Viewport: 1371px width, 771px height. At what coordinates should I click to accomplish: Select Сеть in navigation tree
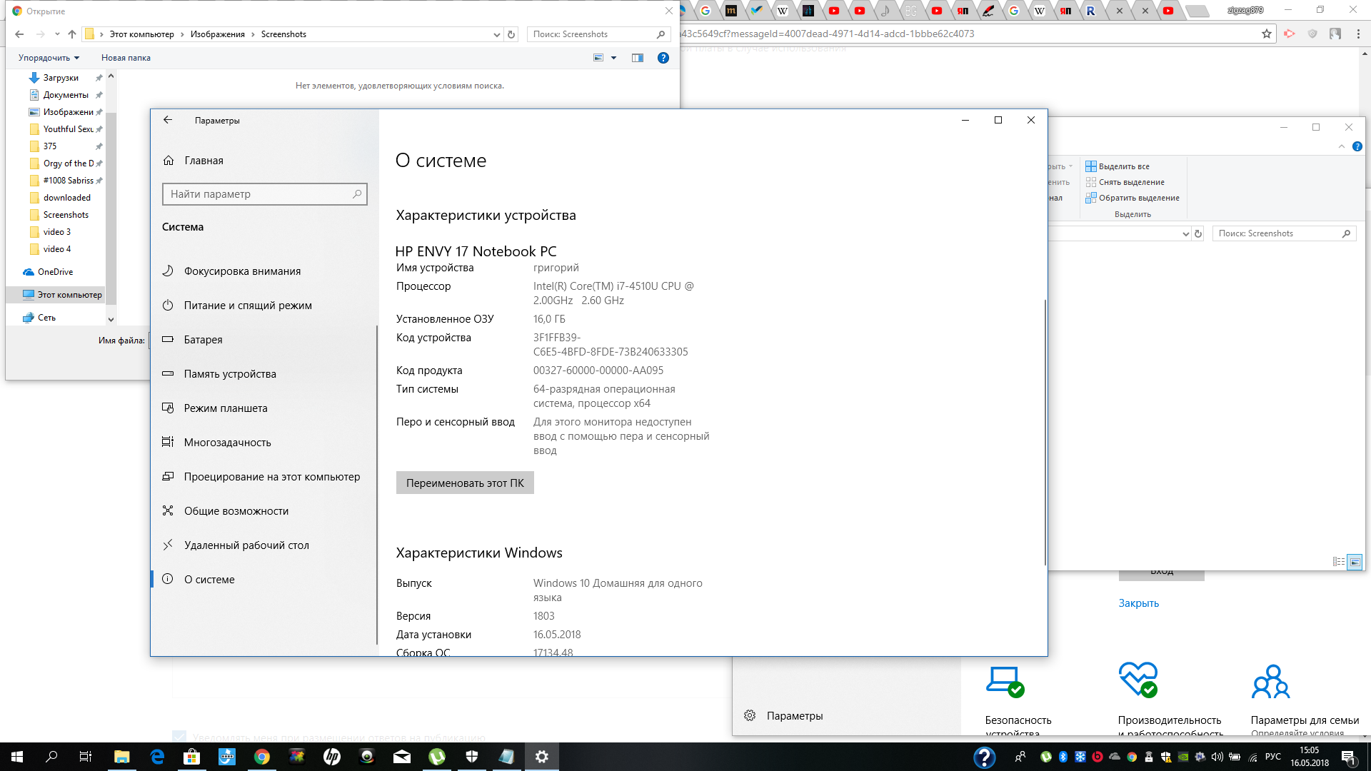click(x=46, y=318)
